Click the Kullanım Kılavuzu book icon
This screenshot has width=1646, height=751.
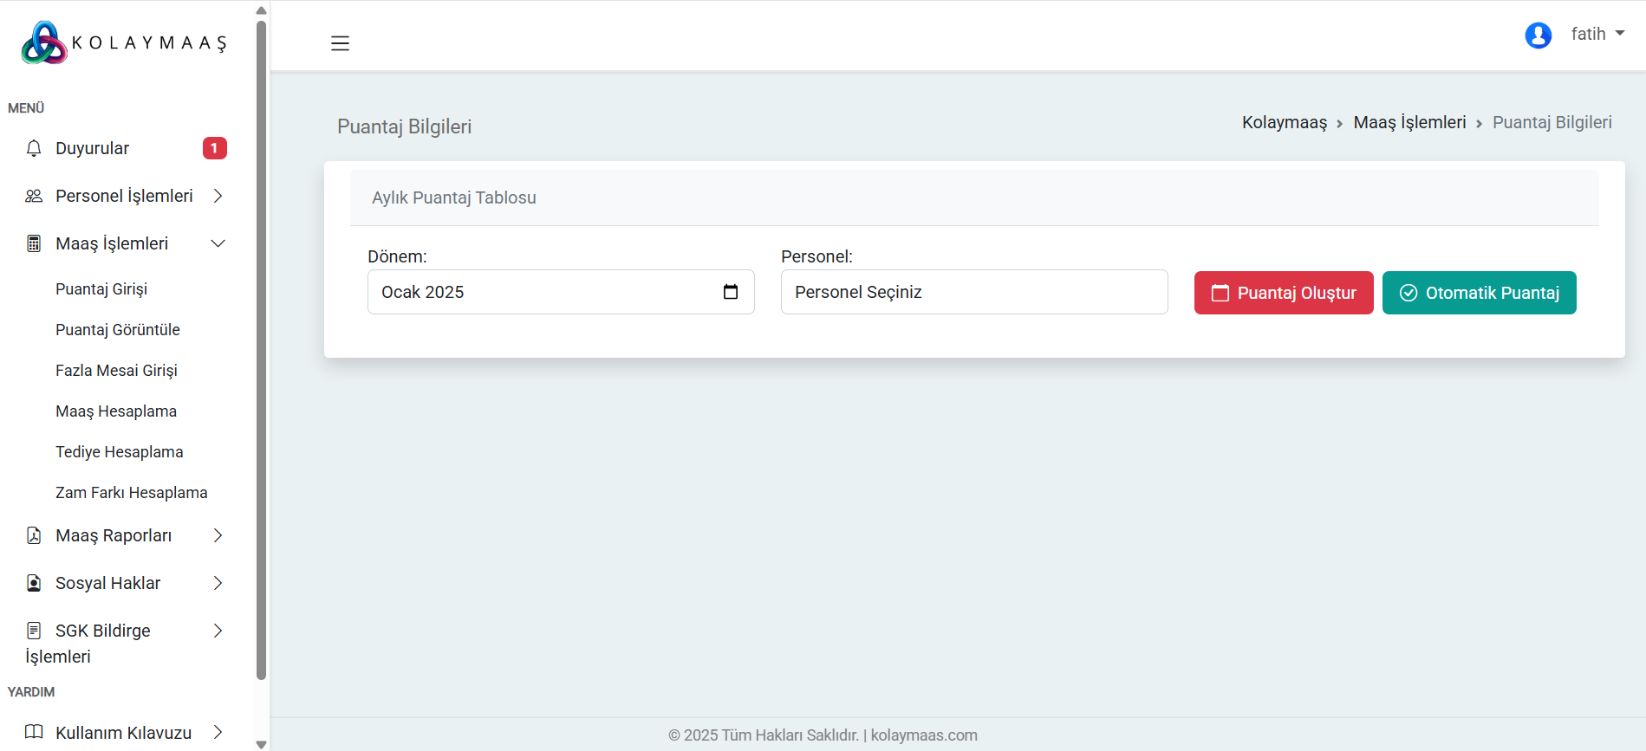[x=34, y=732]
